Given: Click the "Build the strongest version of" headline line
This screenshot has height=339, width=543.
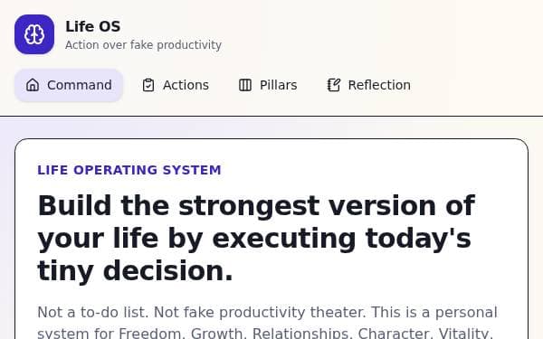Looking at the screenshot, I should click(x=256, y=206).
